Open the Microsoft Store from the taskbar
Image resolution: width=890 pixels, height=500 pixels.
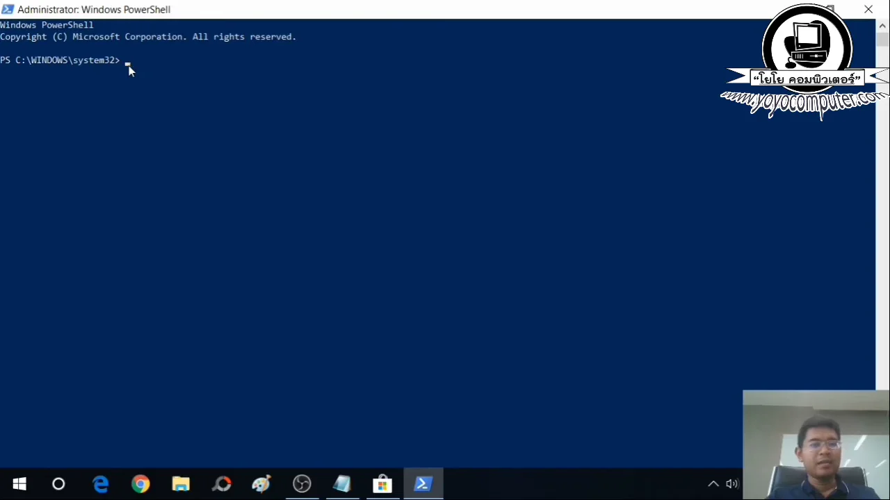click(x=382, y=483)
